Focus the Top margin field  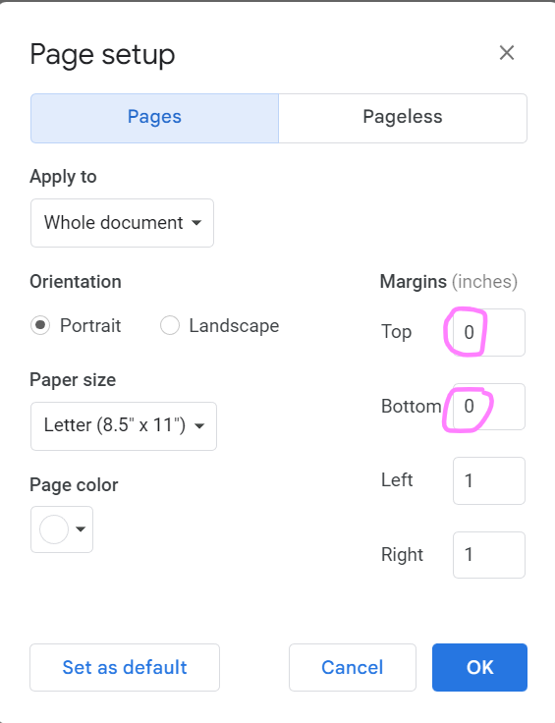(488, 332)
